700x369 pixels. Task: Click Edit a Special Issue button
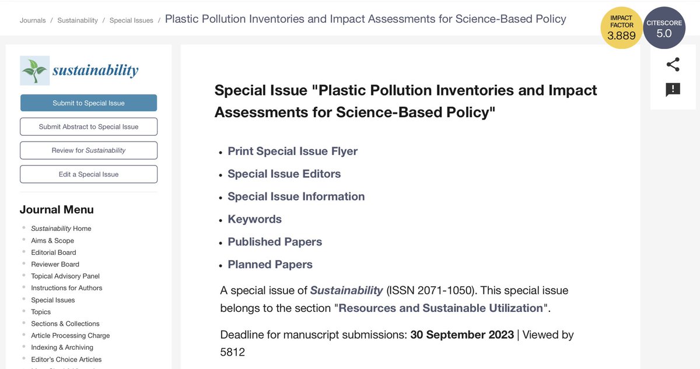point(89,174)
